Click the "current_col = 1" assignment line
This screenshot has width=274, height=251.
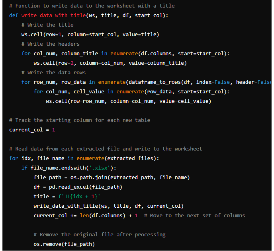coord(32,129)
